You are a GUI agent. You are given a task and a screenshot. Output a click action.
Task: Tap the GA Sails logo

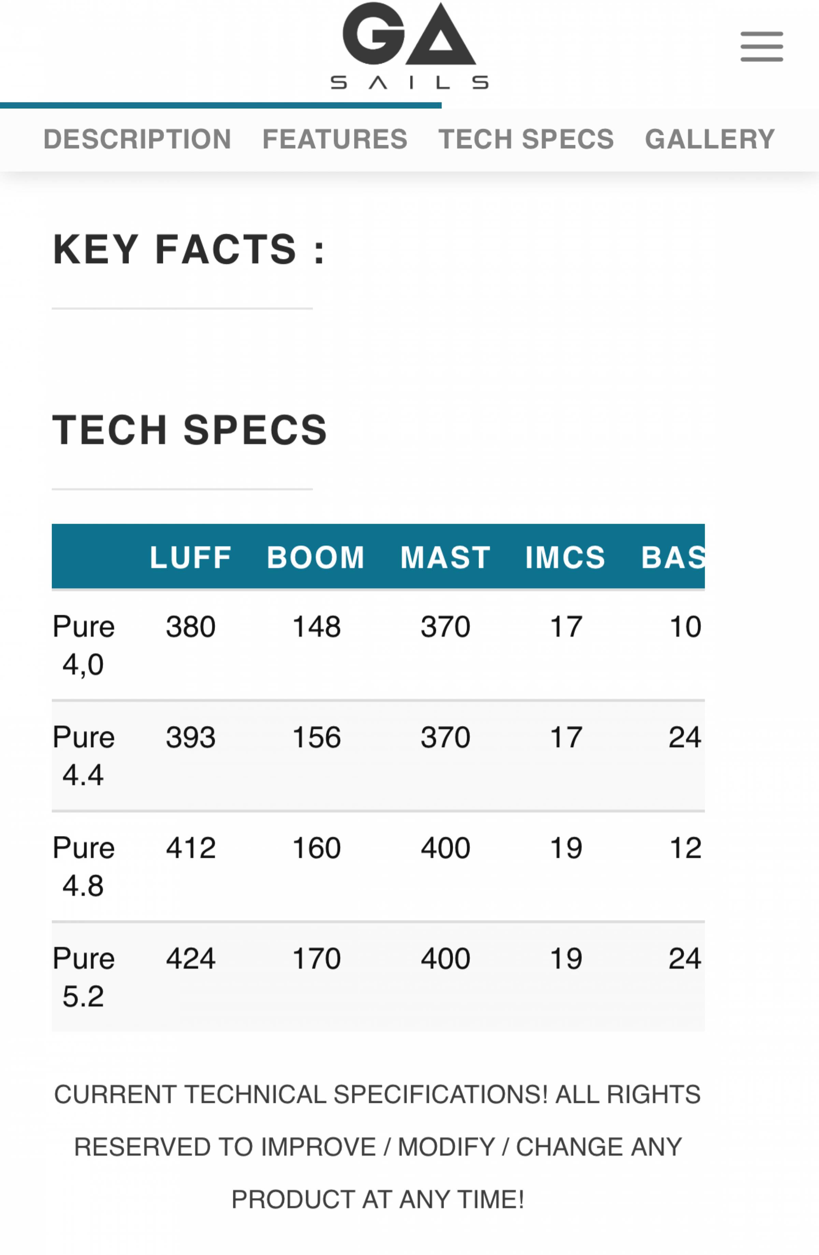click(x=409, y=46)
